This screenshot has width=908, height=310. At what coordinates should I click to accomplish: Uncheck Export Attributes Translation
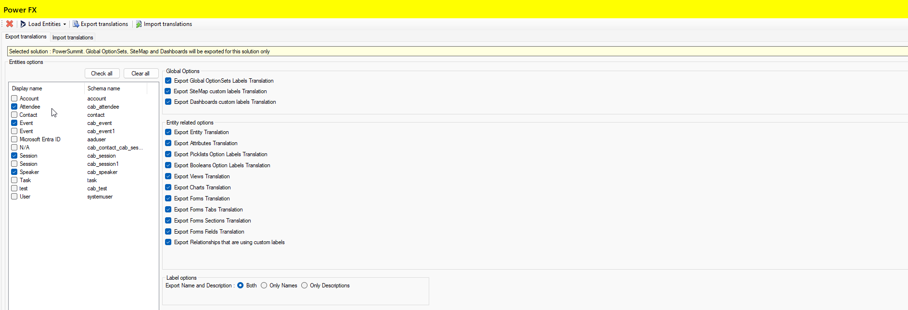coord(168,143)
